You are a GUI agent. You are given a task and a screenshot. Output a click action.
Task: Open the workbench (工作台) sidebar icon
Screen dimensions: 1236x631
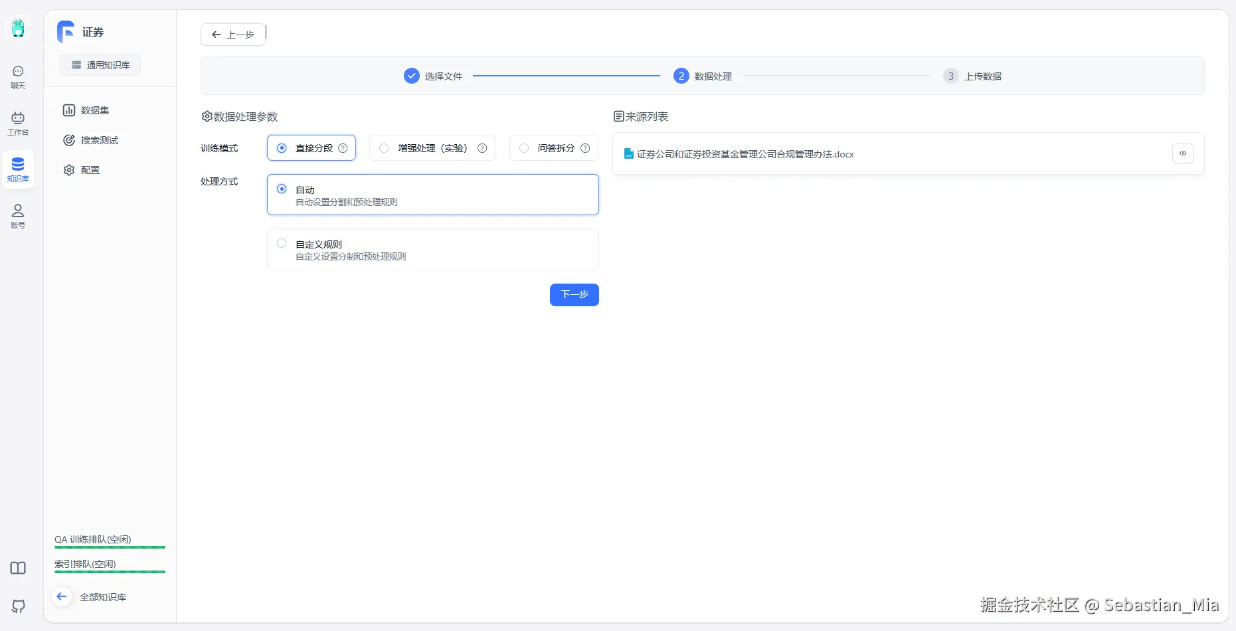(18, 124)
